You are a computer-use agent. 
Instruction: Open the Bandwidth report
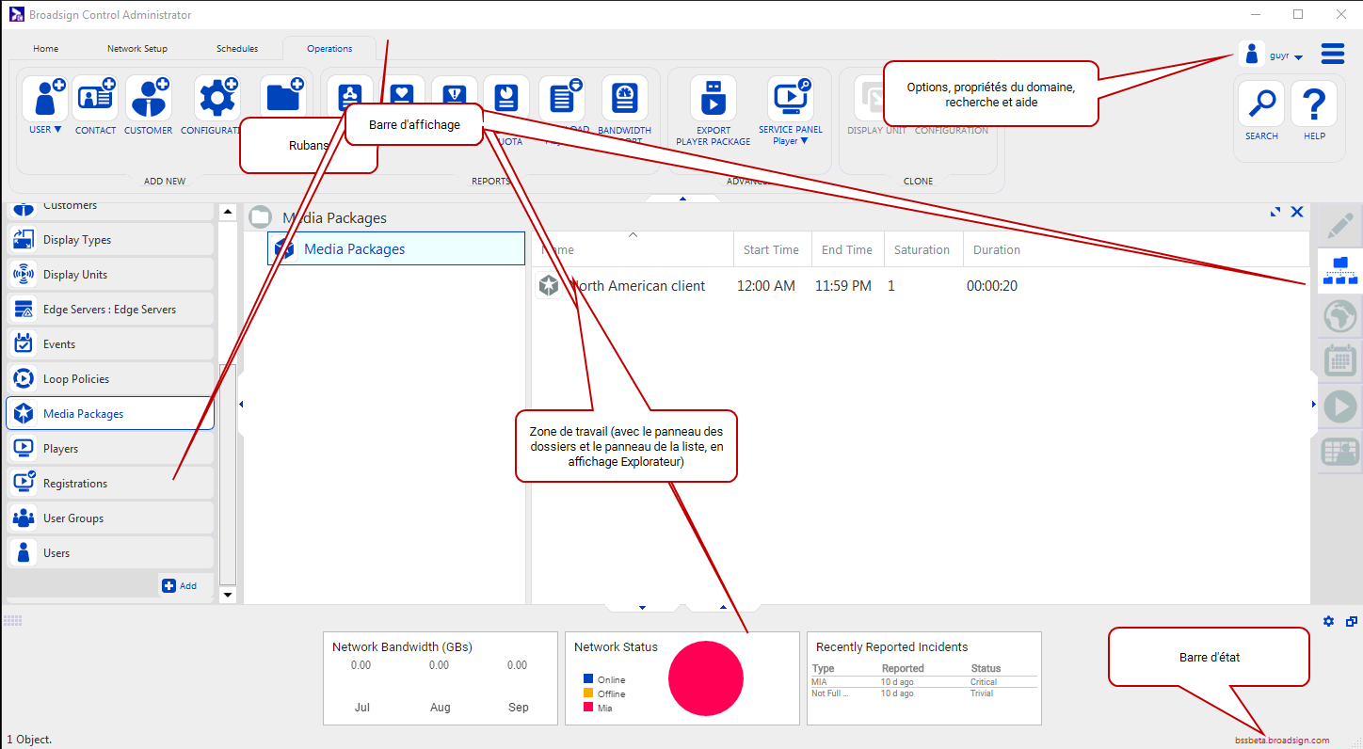point(625,98)
